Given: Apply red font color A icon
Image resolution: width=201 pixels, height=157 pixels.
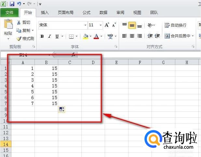Looking at the screenshot, I should point(96,36).
